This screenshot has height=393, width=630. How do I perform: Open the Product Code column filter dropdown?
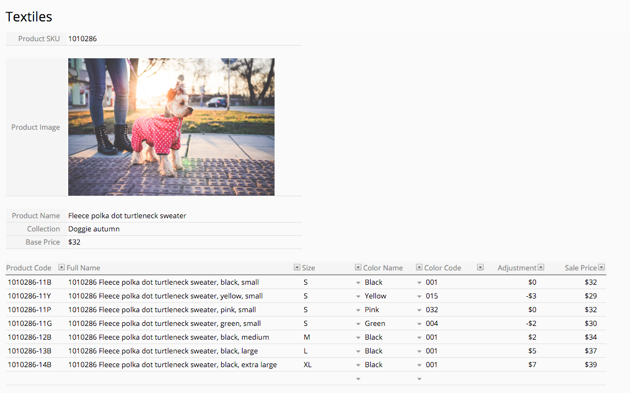point(62,267)
